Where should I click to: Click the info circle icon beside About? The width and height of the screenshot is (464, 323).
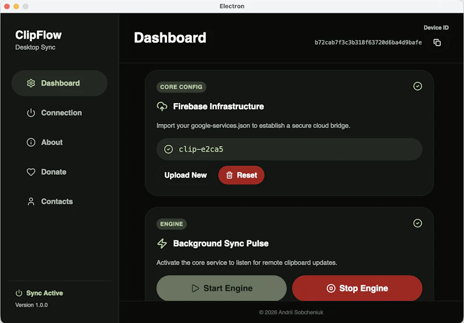[x=31, y=142]
